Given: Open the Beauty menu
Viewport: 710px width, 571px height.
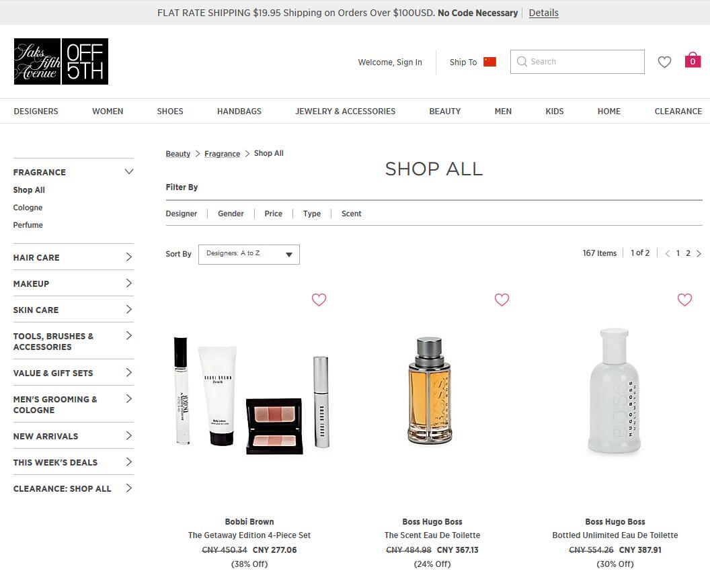Looking at the screenshot, I should click(x=445, y=112).
